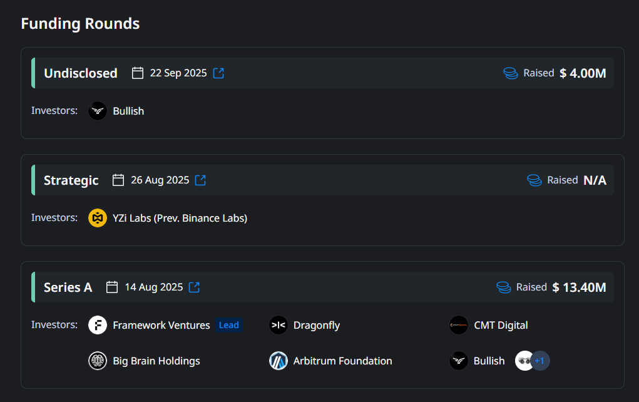The height and width of the screenshot is (402, 639).
Task: Click the N/A raised amount
Action: 595,180
